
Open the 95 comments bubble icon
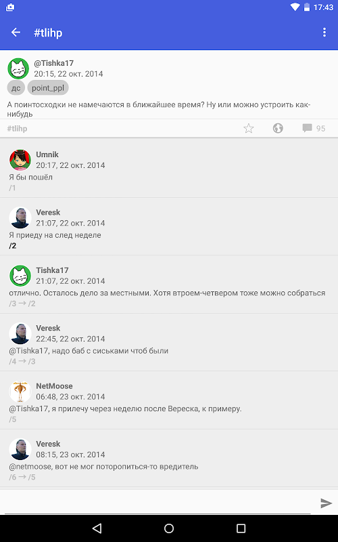pyautogui.click(x=307, y=128)
